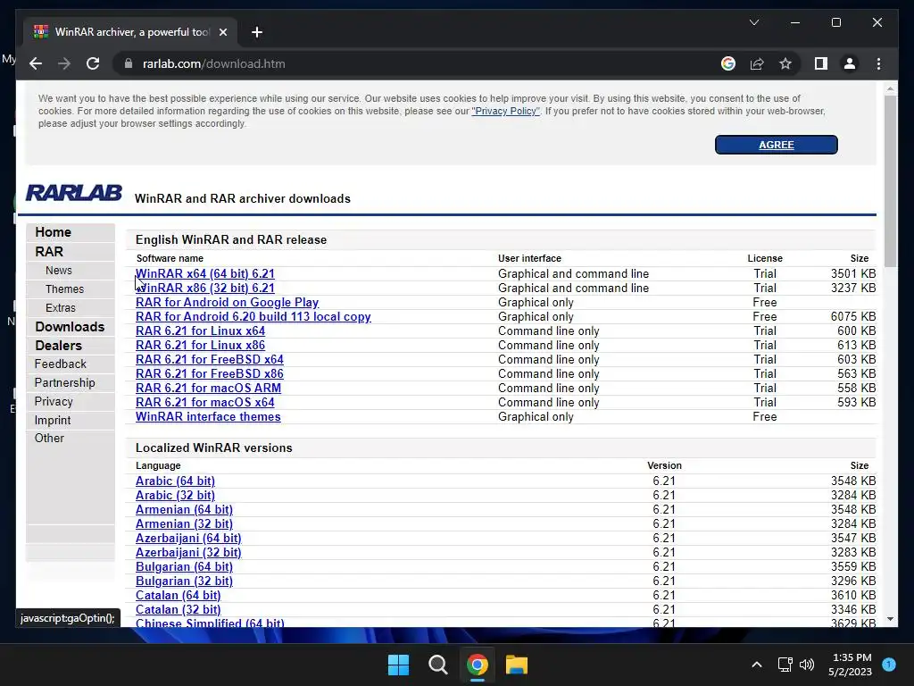The image size is (914, 686).
Task: Click the page vertical scrollbar thumb
Action: (x=890, y=180)
